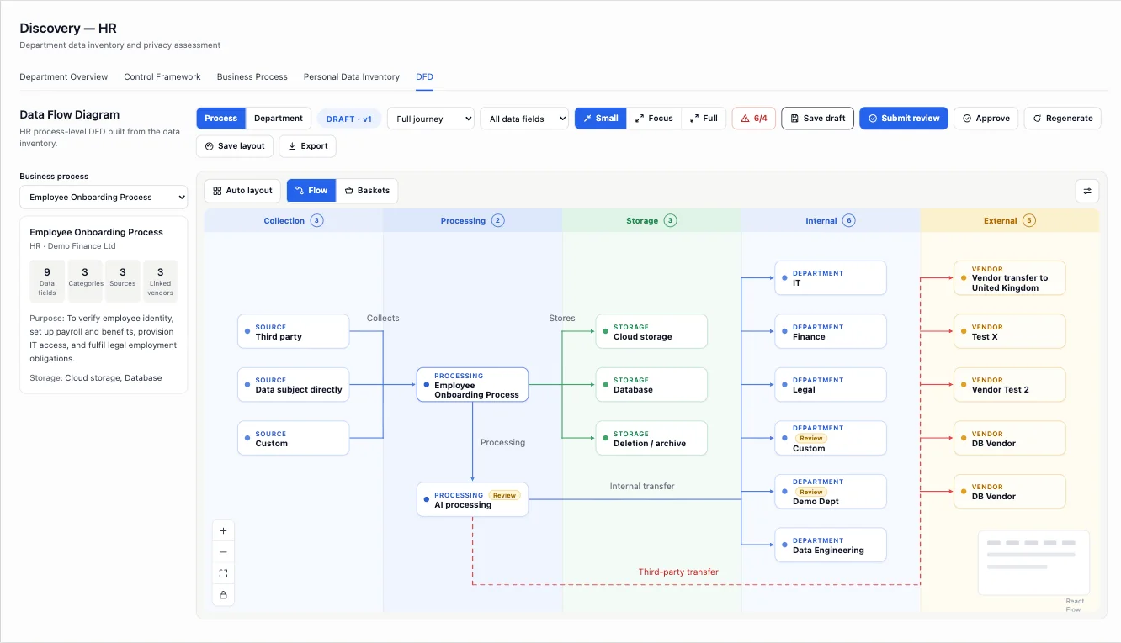Select the Vendor transfer to United Kingdom node
This screenshot has height=643, width=1121.
coord(1010,278)
